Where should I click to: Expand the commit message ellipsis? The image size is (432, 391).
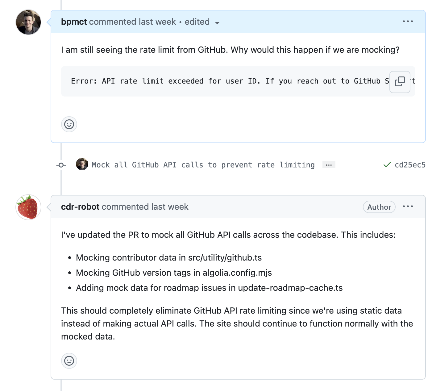[329, 164]
